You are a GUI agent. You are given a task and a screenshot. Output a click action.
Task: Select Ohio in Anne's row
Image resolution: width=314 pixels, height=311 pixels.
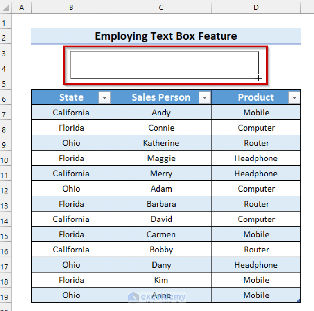(71, 295)
